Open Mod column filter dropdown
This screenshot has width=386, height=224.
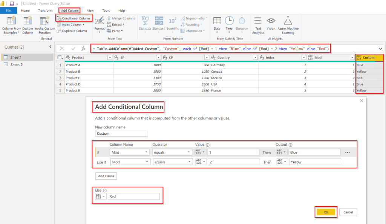tap(352, 58)
